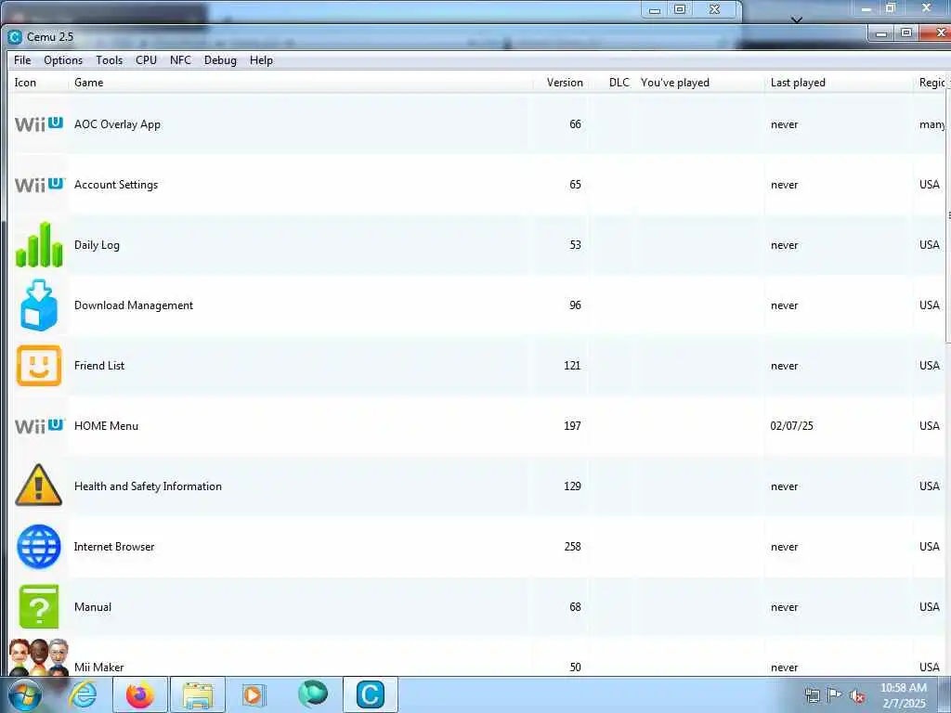Select the AOC Overlay App title
Viewport: 951px width, 713px height.
pyautogui.click(x=117, y=124)
